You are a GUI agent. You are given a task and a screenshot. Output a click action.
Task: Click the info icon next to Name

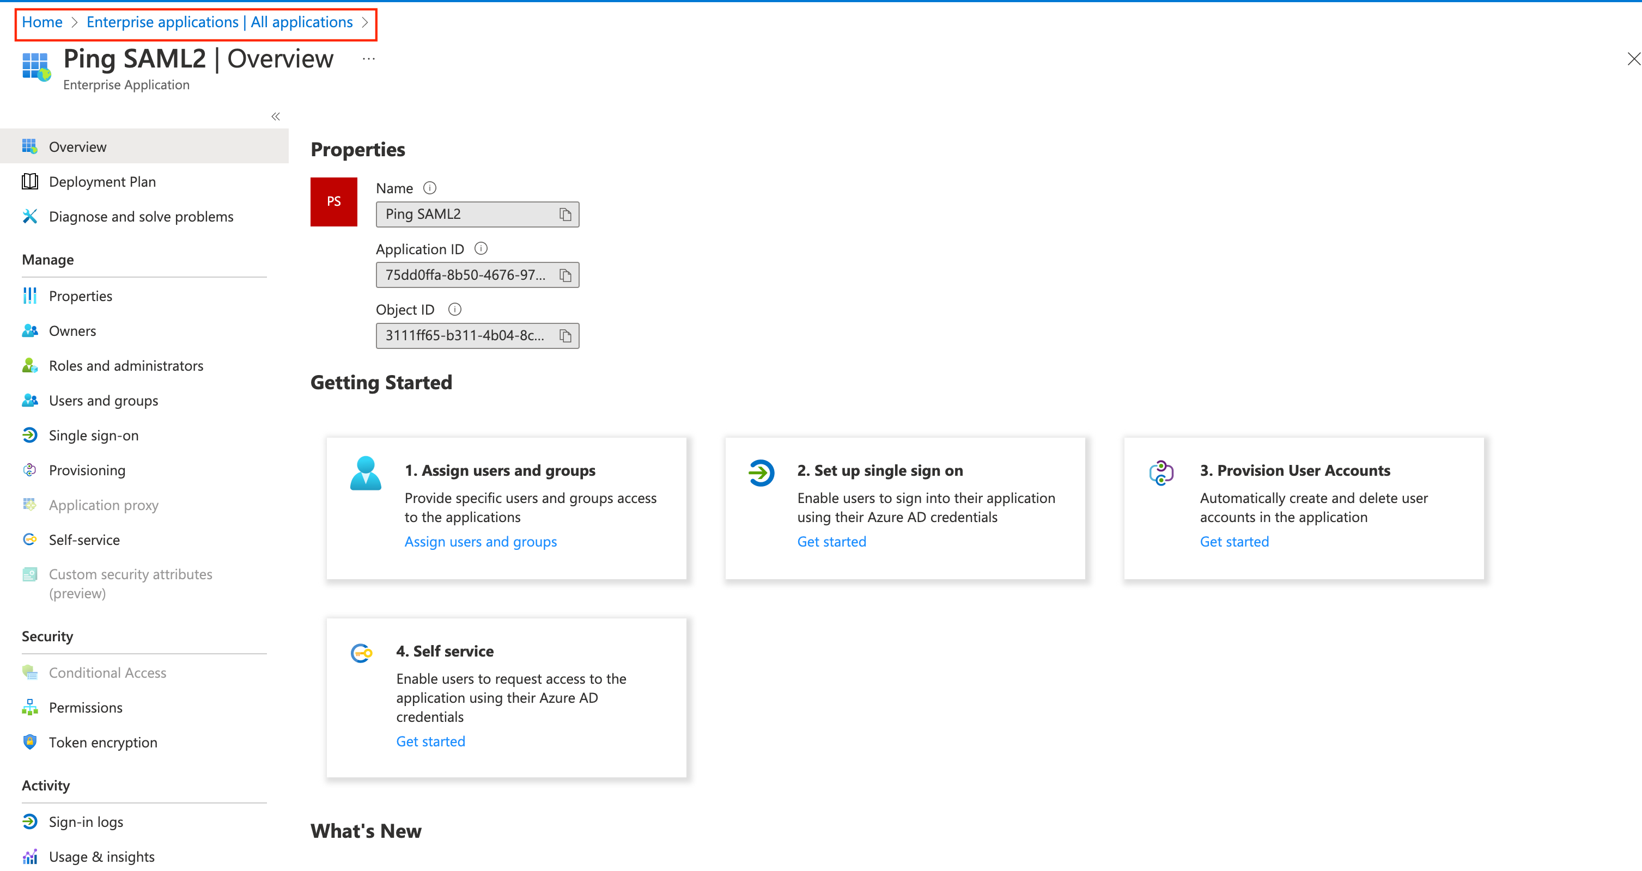430,187
